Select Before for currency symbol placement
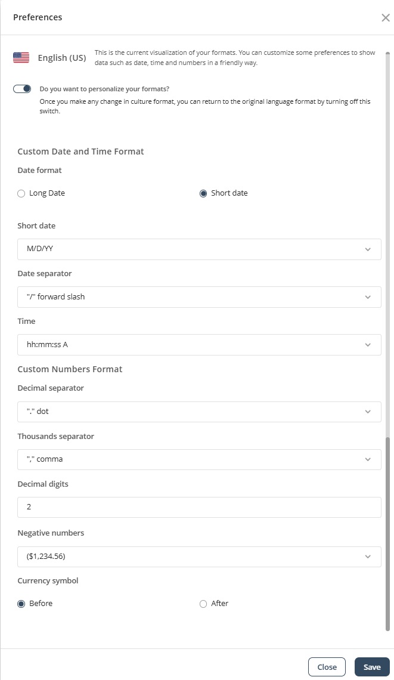This screenshot has width=394, height=680. [21, 603]
